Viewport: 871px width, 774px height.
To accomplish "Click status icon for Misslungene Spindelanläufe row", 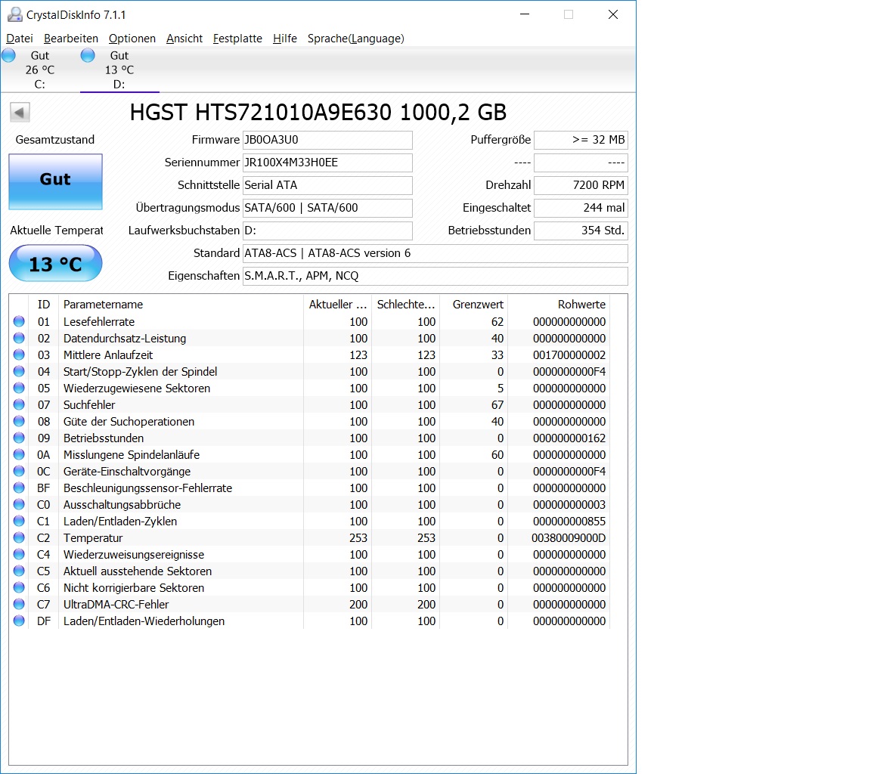I will pos(19,455).
